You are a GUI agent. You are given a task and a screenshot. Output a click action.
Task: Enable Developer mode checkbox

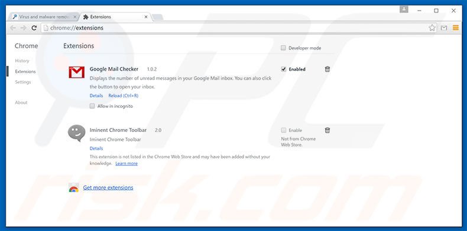tap(283, 48)
